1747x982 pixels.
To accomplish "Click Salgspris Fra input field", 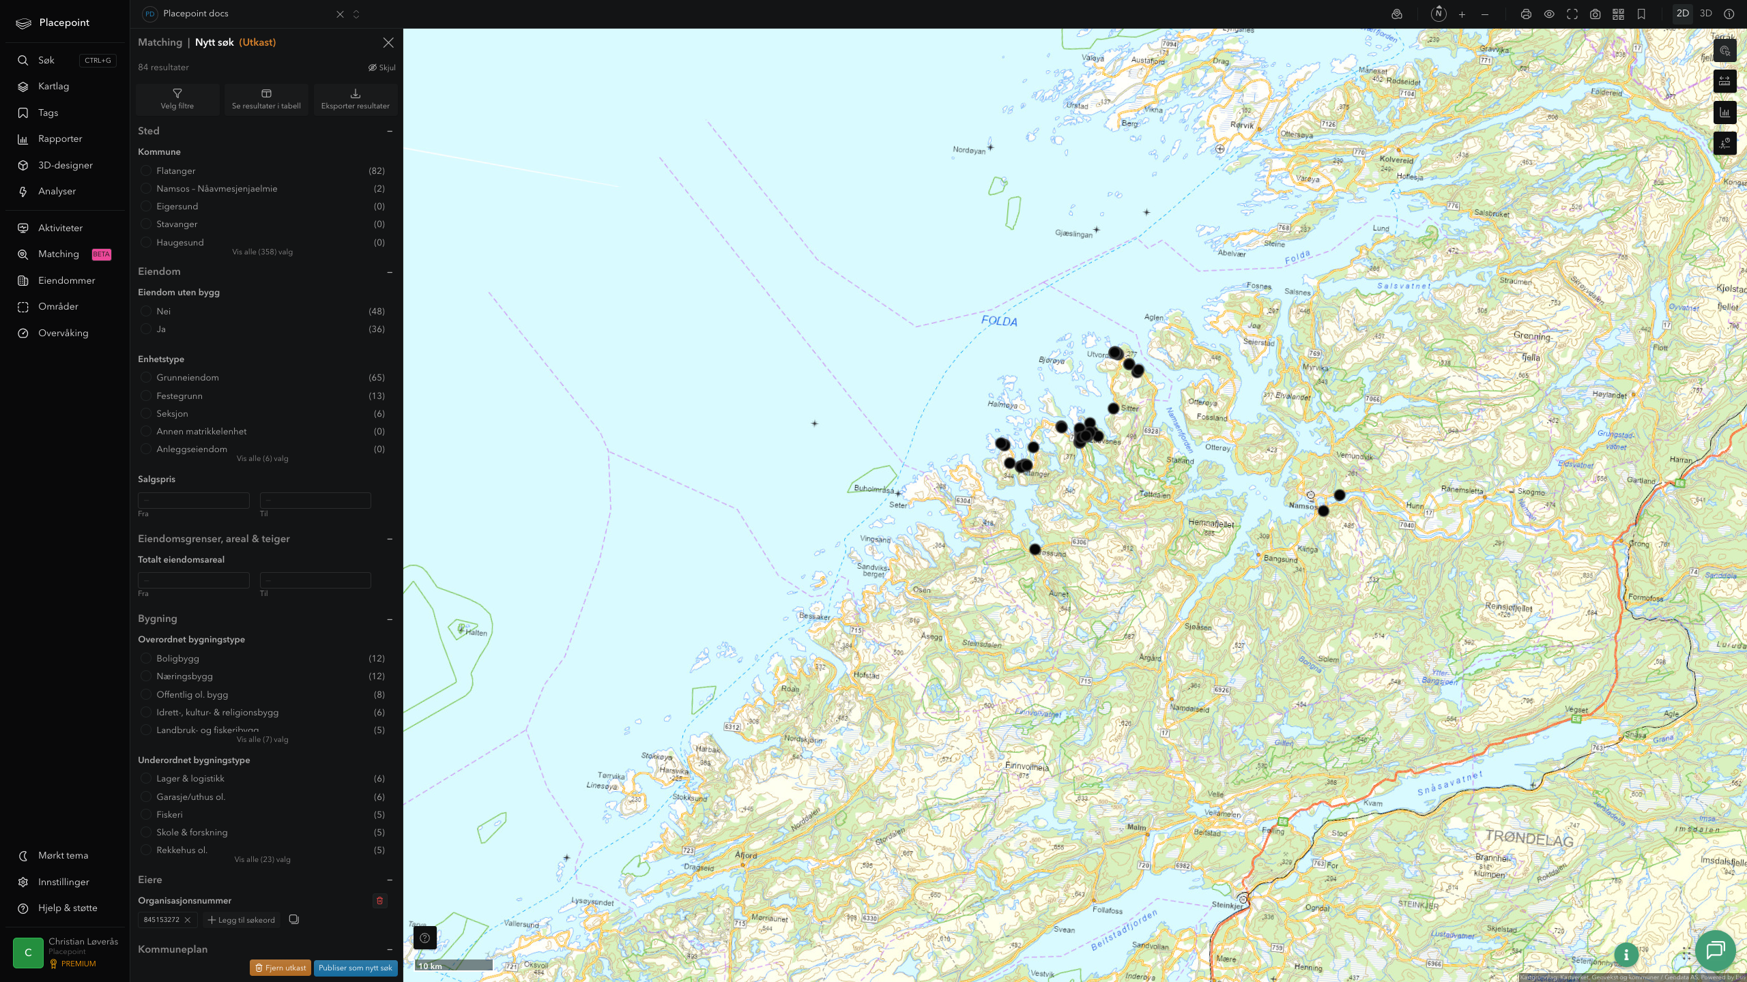I will (194, 501).
